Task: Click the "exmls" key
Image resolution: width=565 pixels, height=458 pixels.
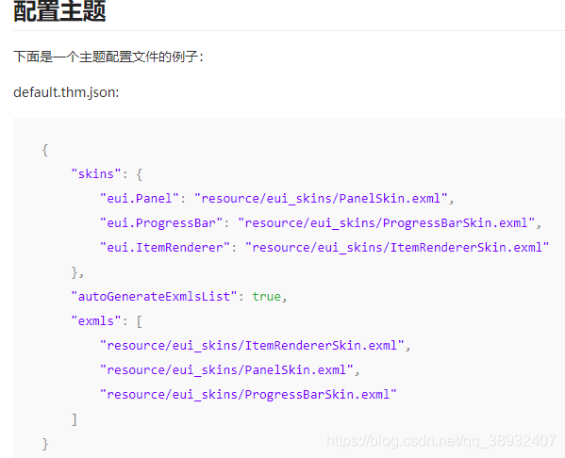Action: 96,320
